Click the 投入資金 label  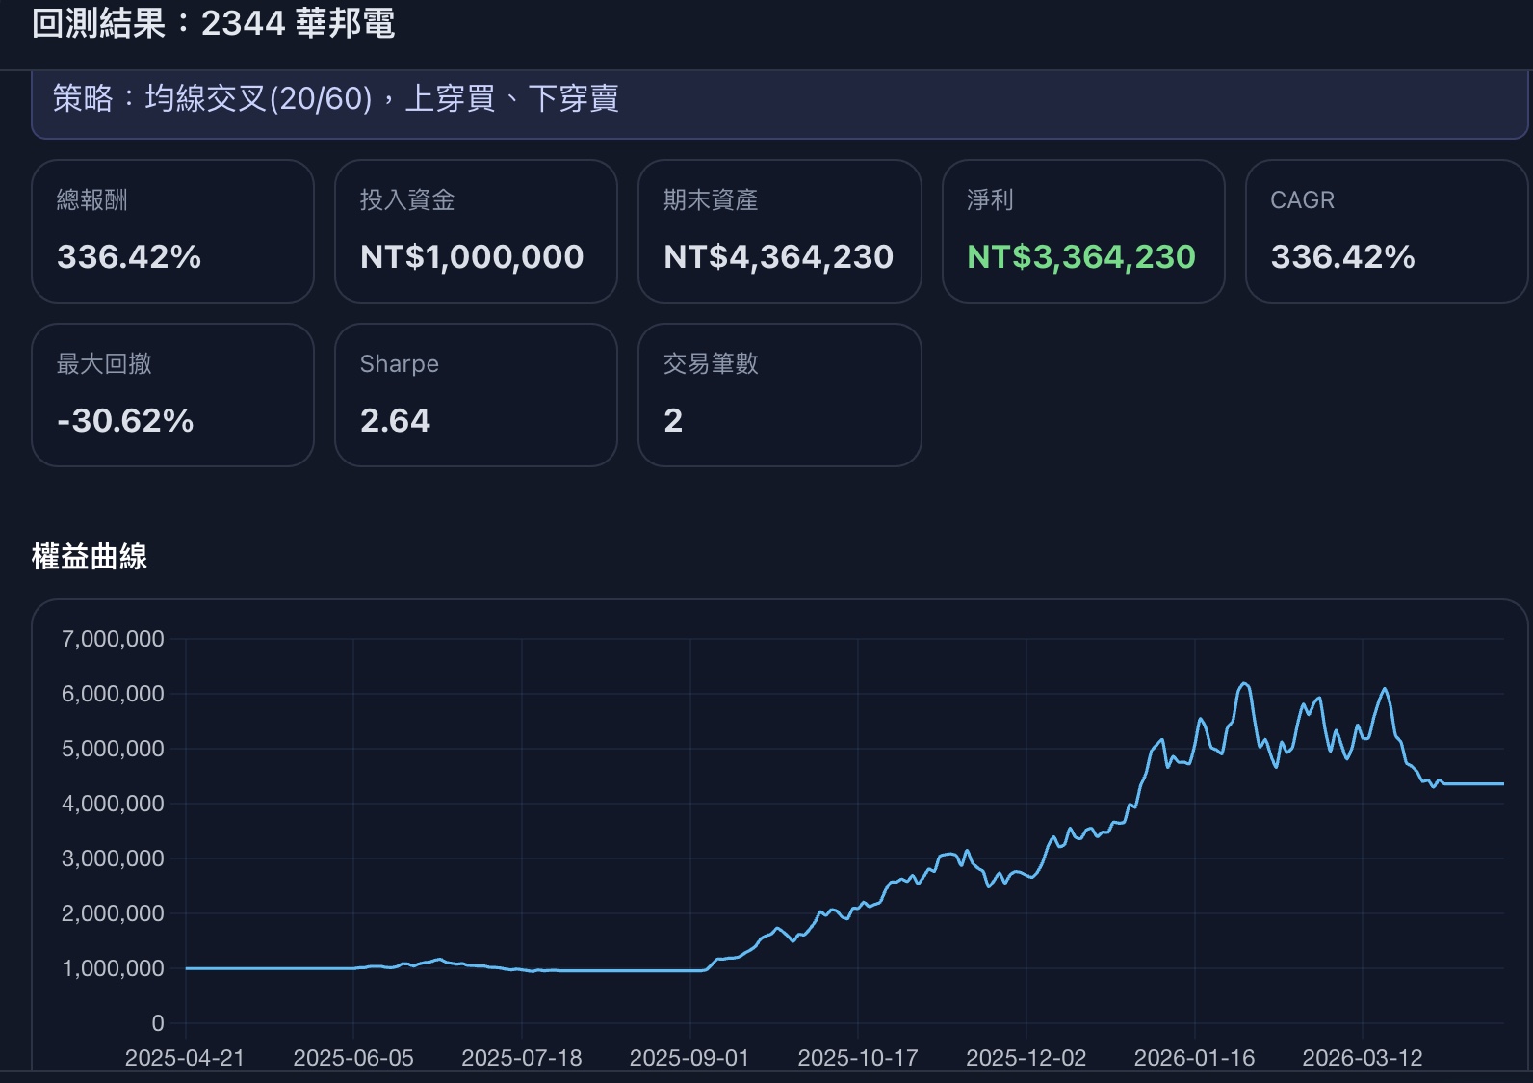pyautogui.click(x=407, y=199)
